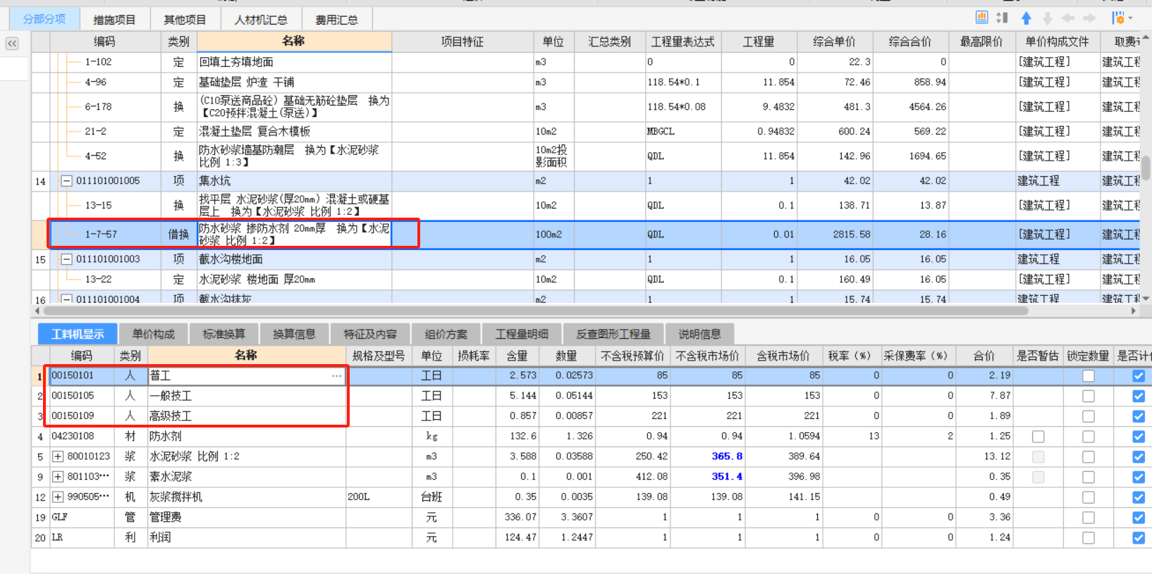Screen dimensions: 1152x574
Task: Select the 换算信息 tab
Action: (295, 334)
